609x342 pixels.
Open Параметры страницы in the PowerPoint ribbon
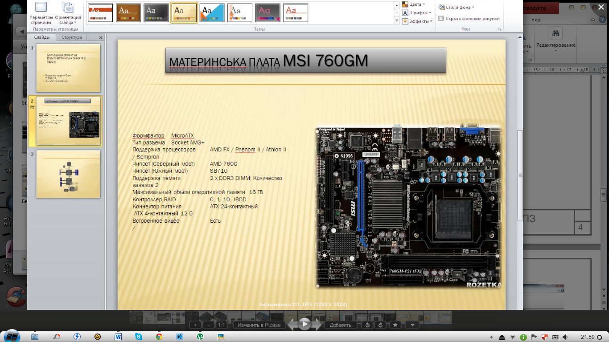point(41,13)
